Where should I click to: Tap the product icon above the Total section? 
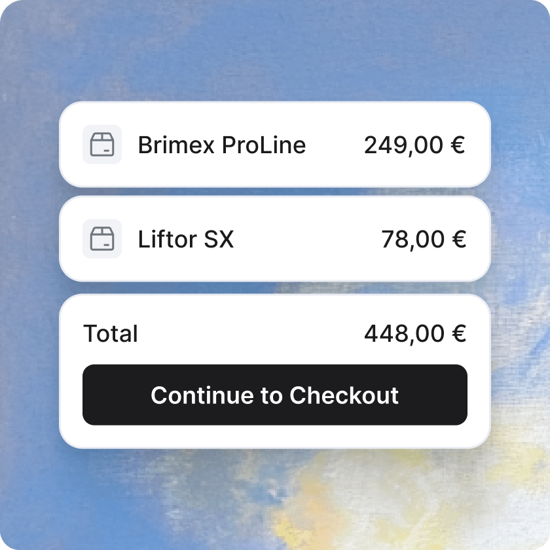(x=102, y=238)
